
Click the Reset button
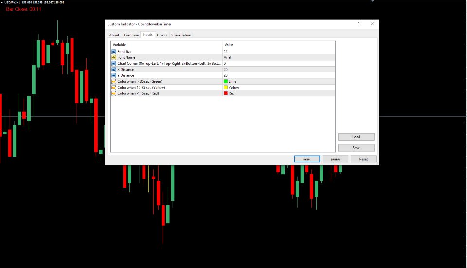[363, 159]
